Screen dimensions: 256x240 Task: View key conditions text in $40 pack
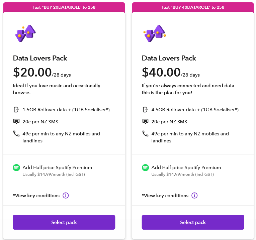coord(165,196)
